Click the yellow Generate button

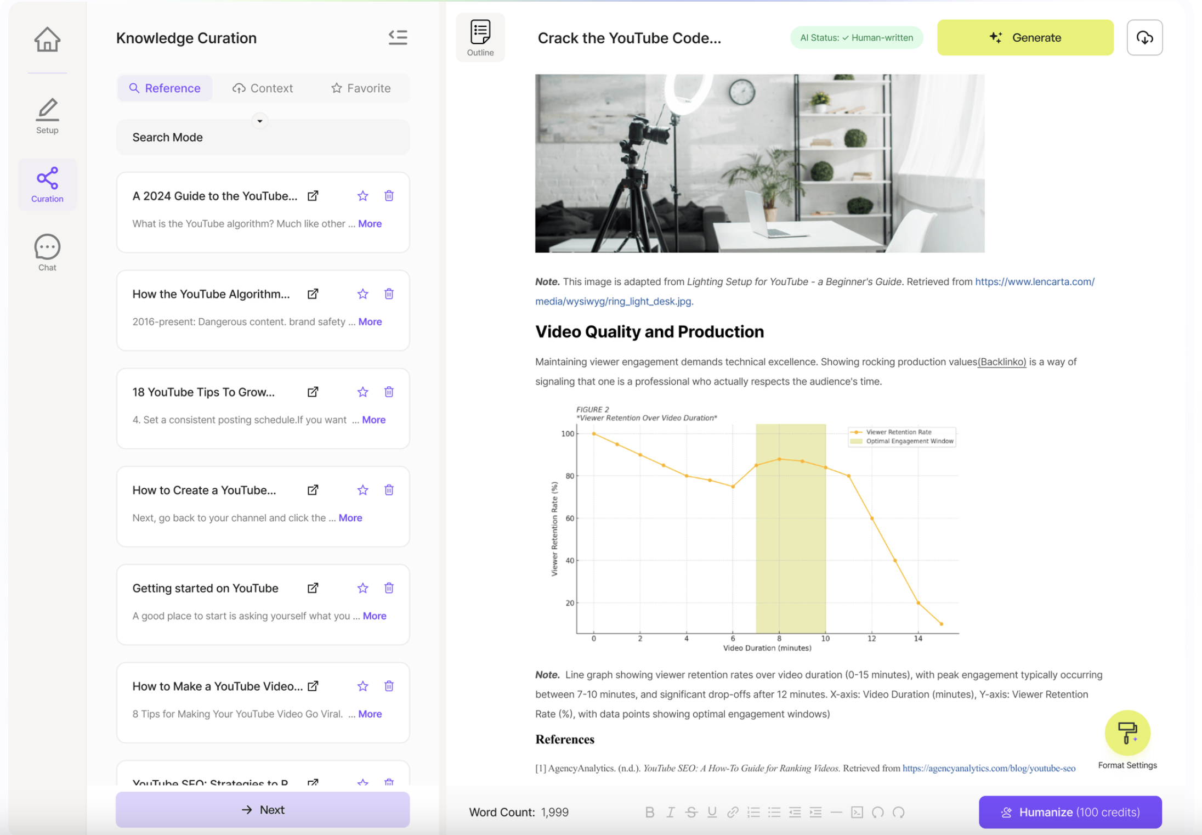pyautogui.click(x=1025, y=37)
